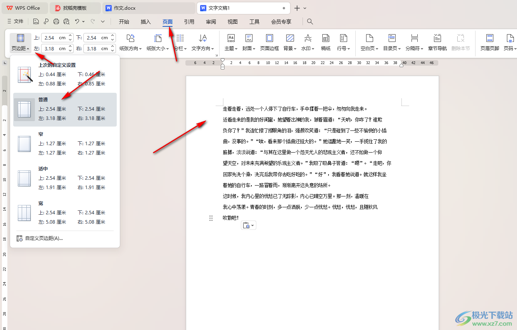Click the right indent marker on ruler
Screen dimensions: 517x330
tap(401, 65)
